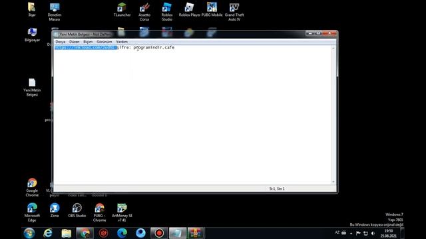The width and height of the screenshot is (426, 239).
Task: Click Notepad's vertical scrollbar down arrow
Action: [333, 182]
